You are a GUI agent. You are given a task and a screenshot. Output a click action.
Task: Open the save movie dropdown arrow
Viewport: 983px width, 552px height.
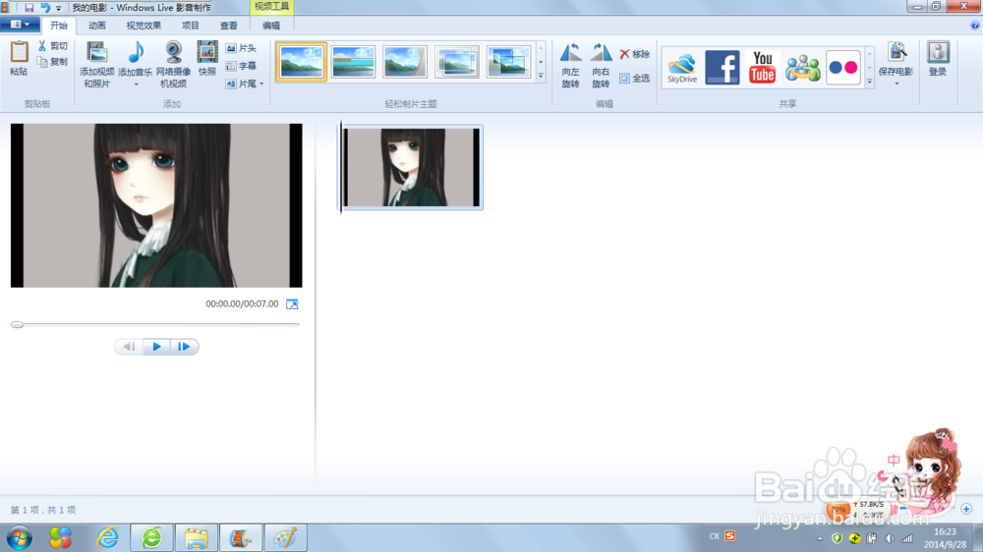pyautogui.click(x=896, y=83)
